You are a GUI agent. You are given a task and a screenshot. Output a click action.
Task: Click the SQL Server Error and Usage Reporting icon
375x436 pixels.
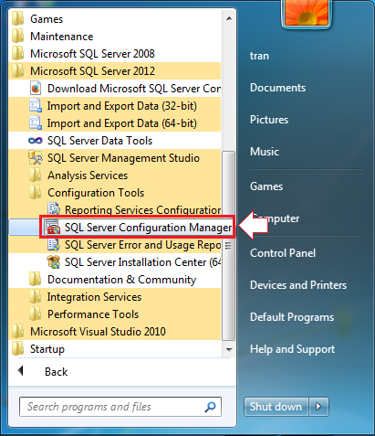[54, 245]
